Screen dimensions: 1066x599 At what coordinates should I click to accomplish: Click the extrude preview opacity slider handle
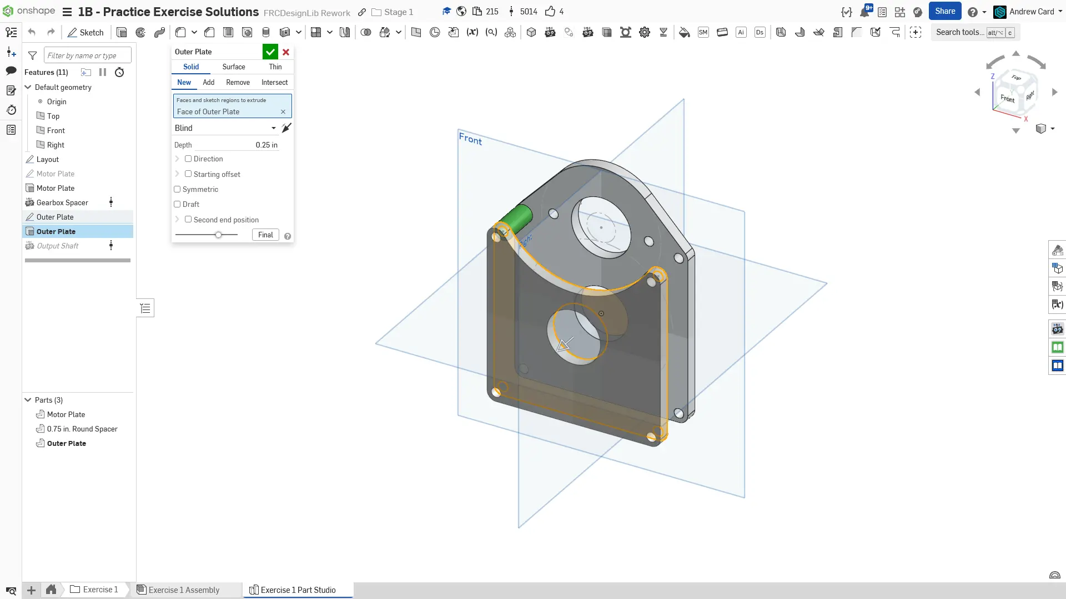coord(219,235)
